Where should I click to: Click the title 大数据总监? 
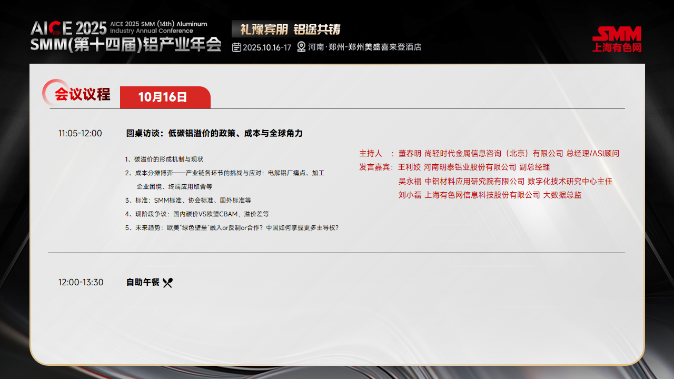tap(562, 195)
